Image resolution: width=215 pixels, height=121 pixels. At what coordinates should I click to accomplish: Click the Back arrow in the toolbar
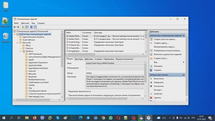[x=14, y=27]
